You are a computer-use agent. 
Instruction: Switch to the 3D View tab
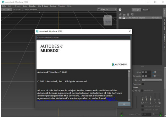pos(6,10)
